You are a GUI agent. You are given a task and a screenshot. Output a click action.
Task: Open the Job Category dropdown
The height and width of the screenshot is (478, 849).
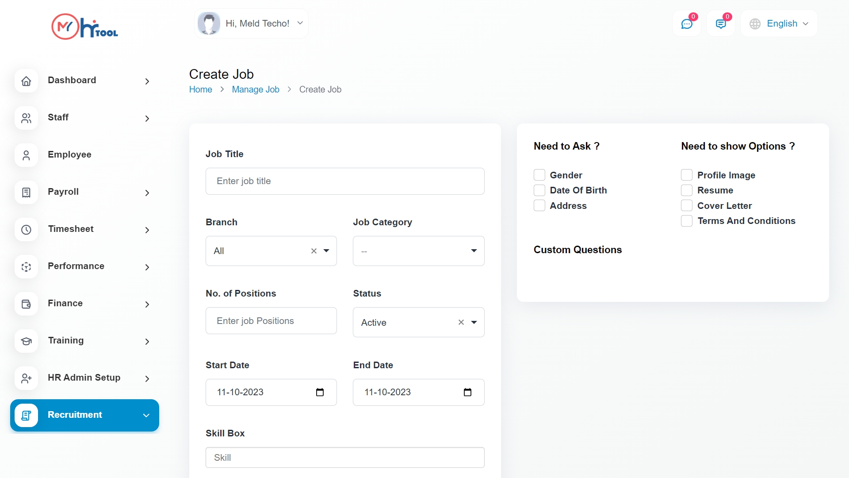474,251
